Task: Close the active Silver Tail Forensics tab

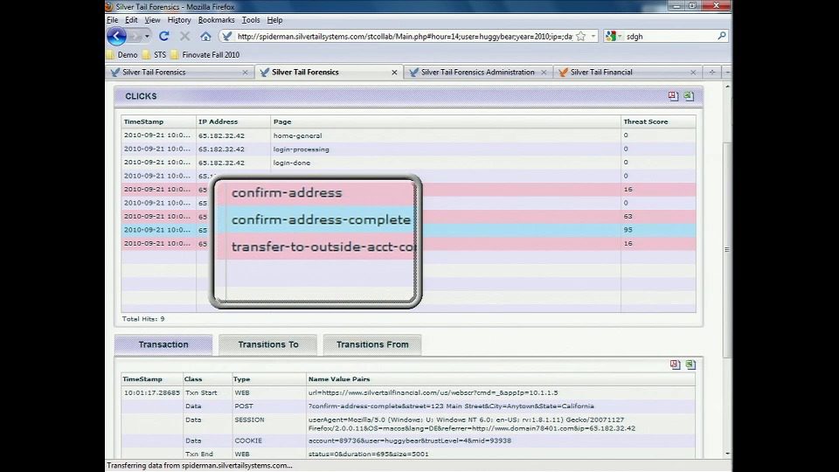Action: tap(394, 73)
